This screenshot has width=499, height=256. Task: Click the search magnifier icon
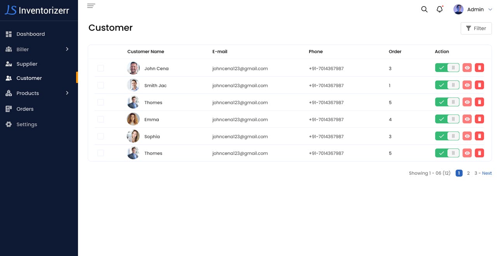coord(424,9)
